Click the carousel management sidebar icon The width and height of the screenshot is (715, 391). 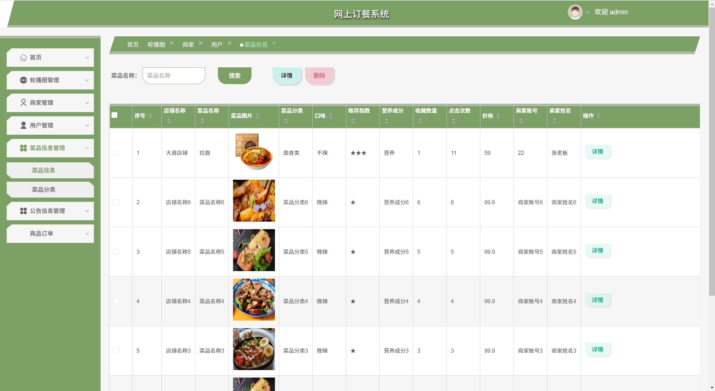coord(23,80)
